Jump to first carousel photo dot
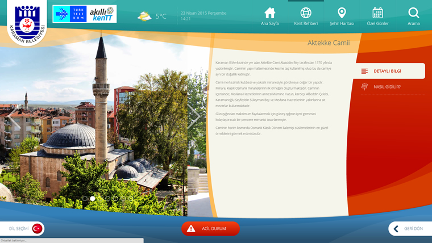Viewport: 432px width, 243px height. coord(85,198)
